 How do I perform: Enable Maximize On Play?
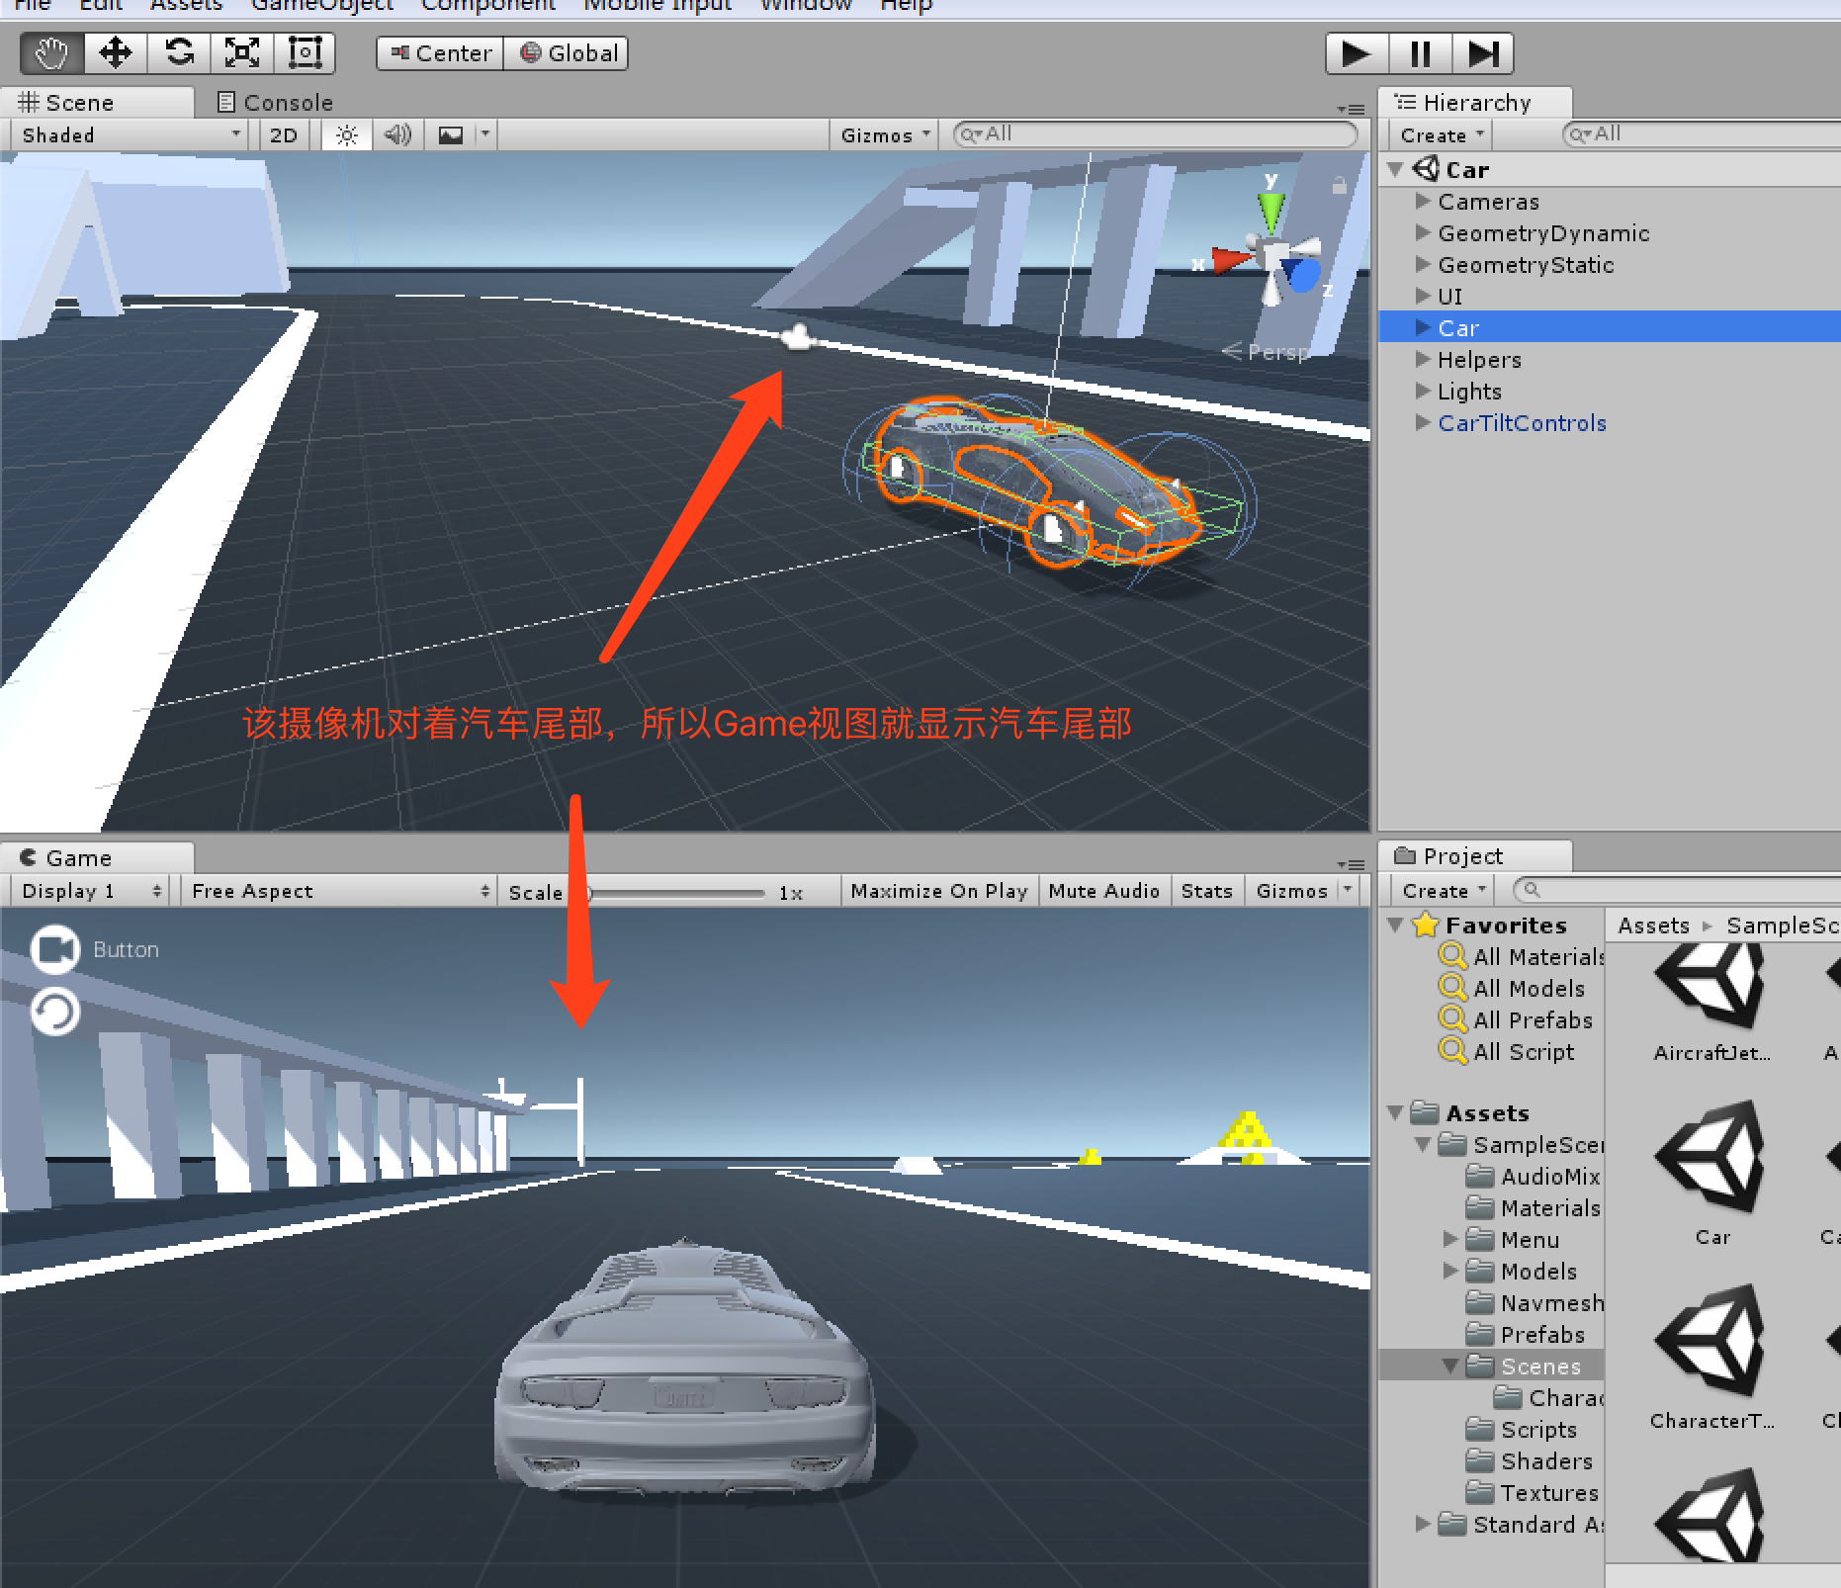938,890
